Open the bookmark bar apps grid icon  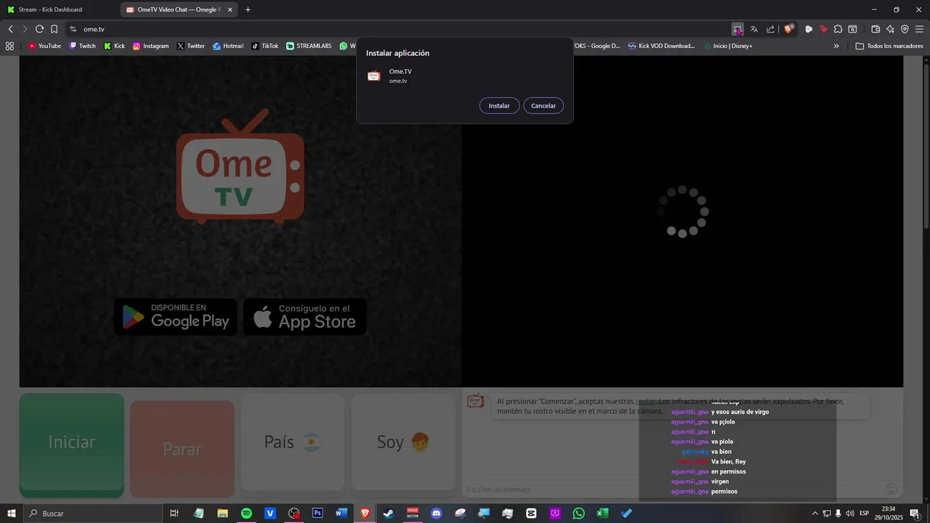[x=9, y=46]
